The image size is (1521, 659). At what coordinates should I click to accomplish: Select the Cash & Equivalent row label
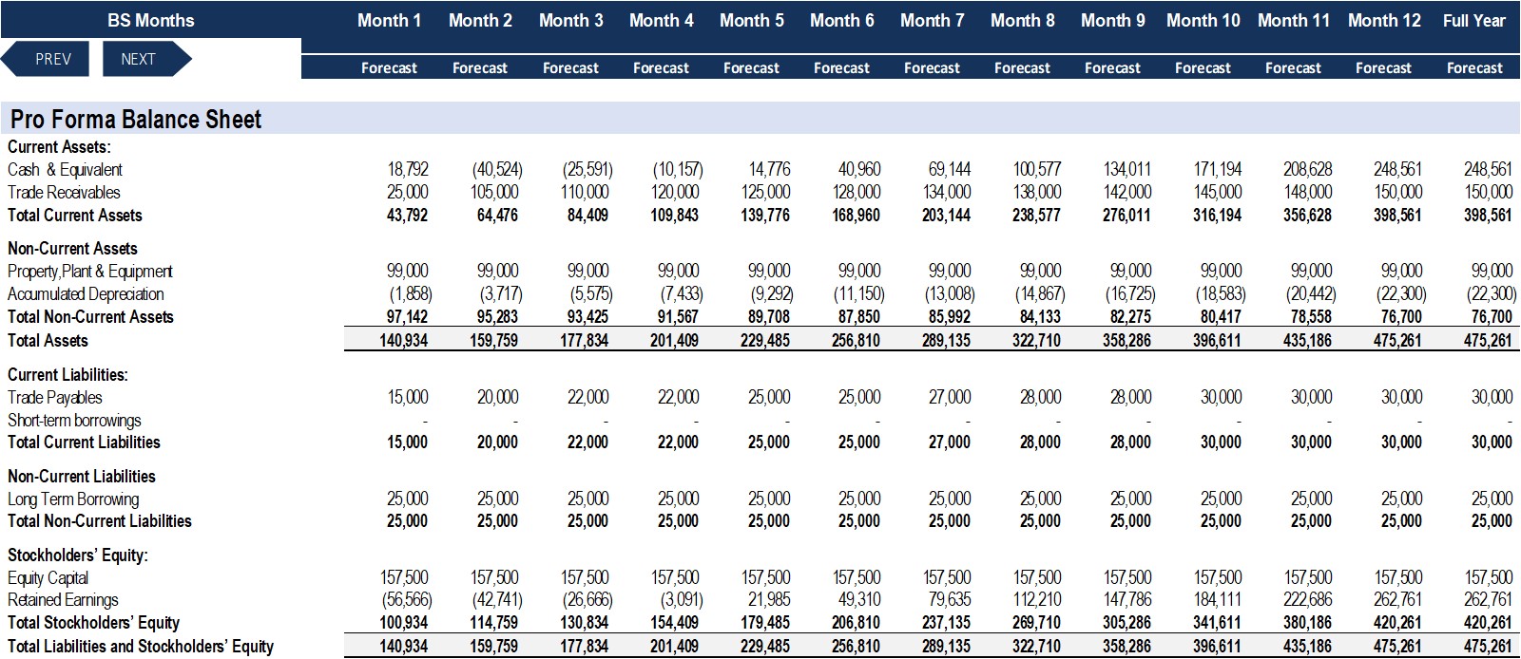(x=65, y=170)
